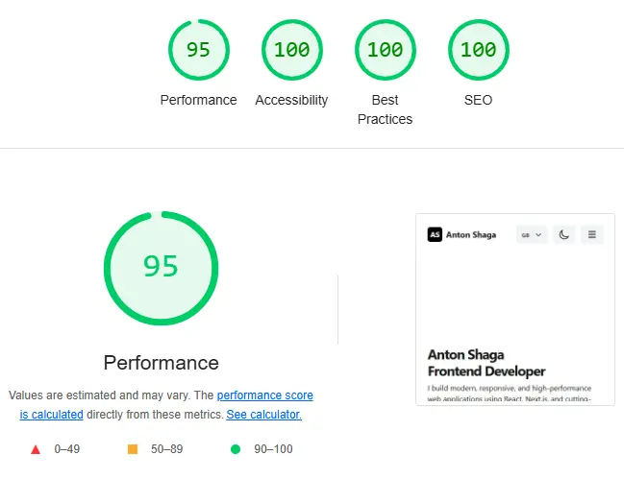This screenshot has height=479, width=624.
Task: Open the SEO score gauge
Action: click(x=478, y=50)
